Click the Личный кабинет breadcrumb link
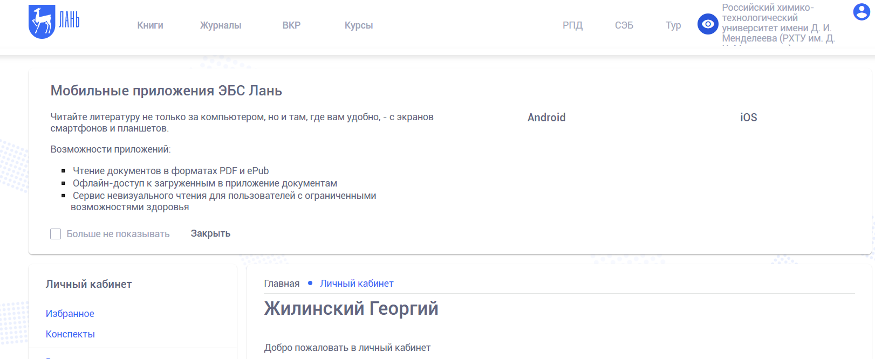This screenshot has width=875, height=359. click(357, 284)
